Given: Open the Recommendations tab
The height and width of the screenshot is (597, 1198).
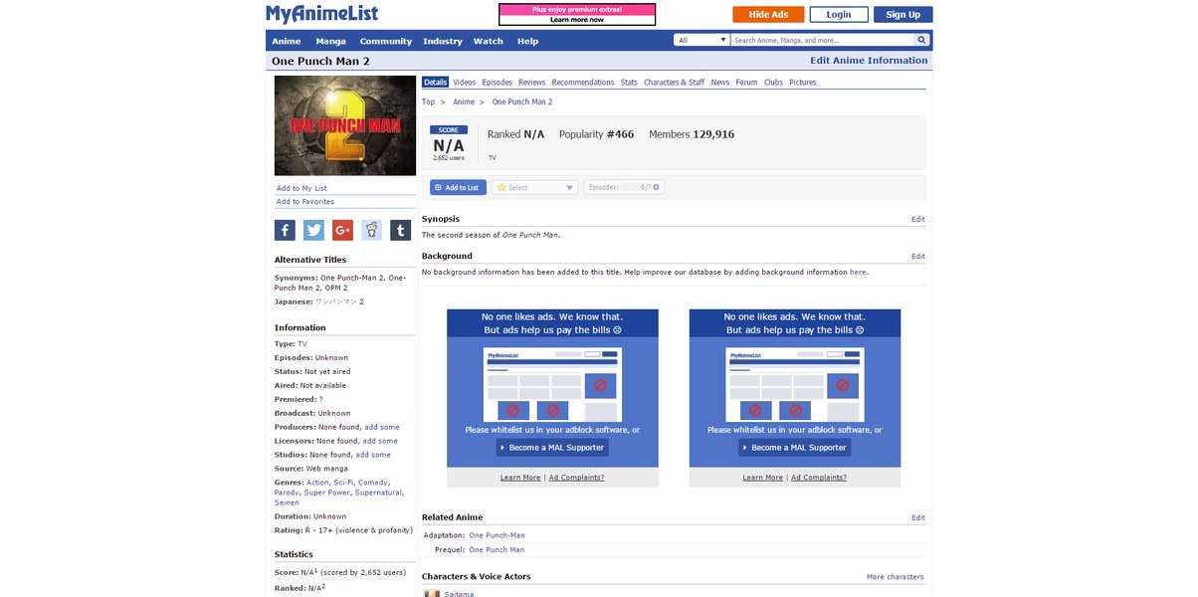Looking at the screenshot, I should click(583, 83).
